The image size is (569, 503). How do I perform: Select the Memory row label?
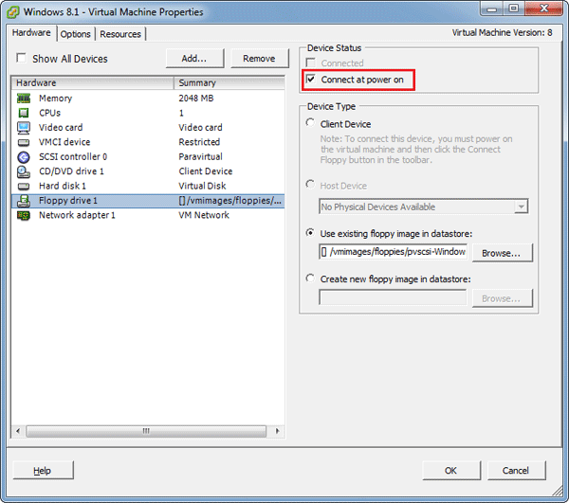(56, 99)
